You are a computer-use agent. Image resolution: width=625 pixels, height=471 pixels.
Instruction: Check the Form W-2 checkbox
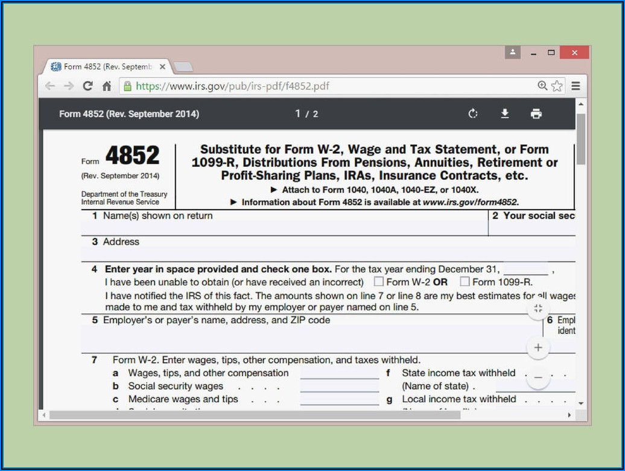379,281
